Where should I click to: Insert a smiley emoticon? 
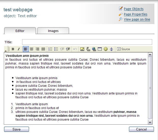[x=106, y=49]
